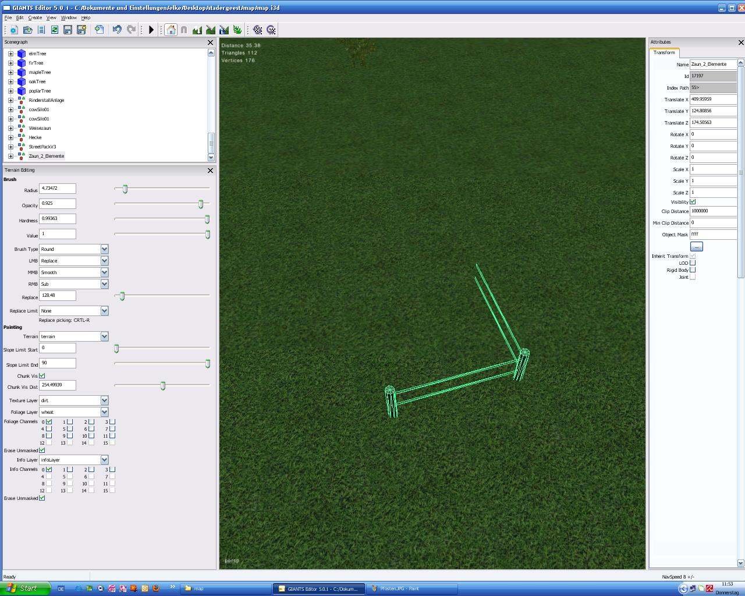Click the Radius slider handle
The width and height of the screenshot is (745, 596).
point(125,189)
